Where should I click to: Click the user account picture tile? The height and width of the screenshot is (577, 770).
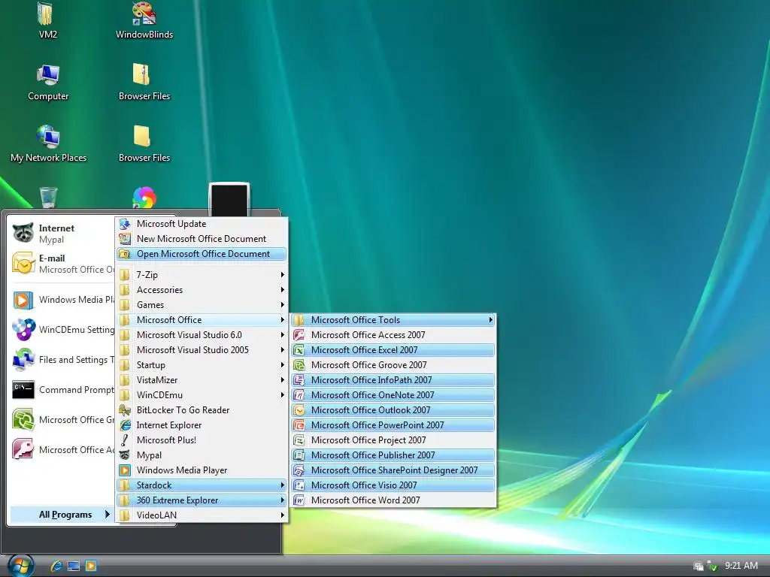(x=229, y=200)
